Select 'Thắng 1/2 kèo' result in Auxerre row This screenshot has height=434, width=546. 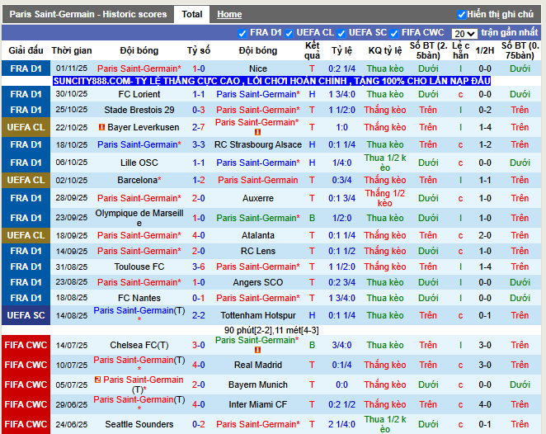tap(385, 198)
